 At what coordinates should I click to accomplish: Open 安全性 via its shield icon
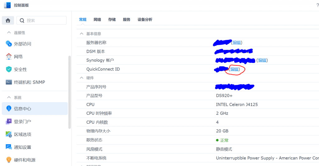pos(9,69)
